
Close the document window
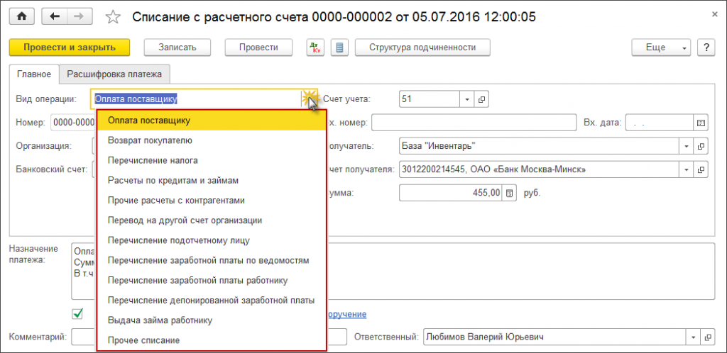(714, 15)
